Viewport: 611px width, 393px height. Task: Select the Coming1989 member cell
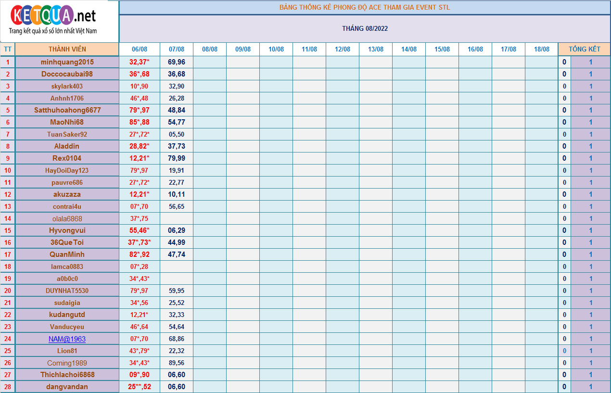coord(67,363)
